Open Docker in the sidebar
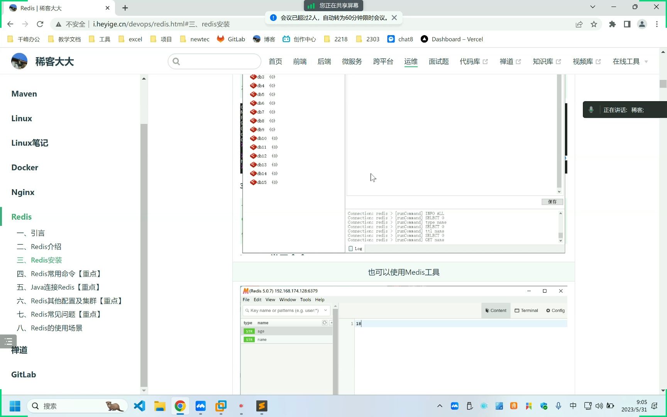Screen dimensions: 667x417 (x=25, y=168)
